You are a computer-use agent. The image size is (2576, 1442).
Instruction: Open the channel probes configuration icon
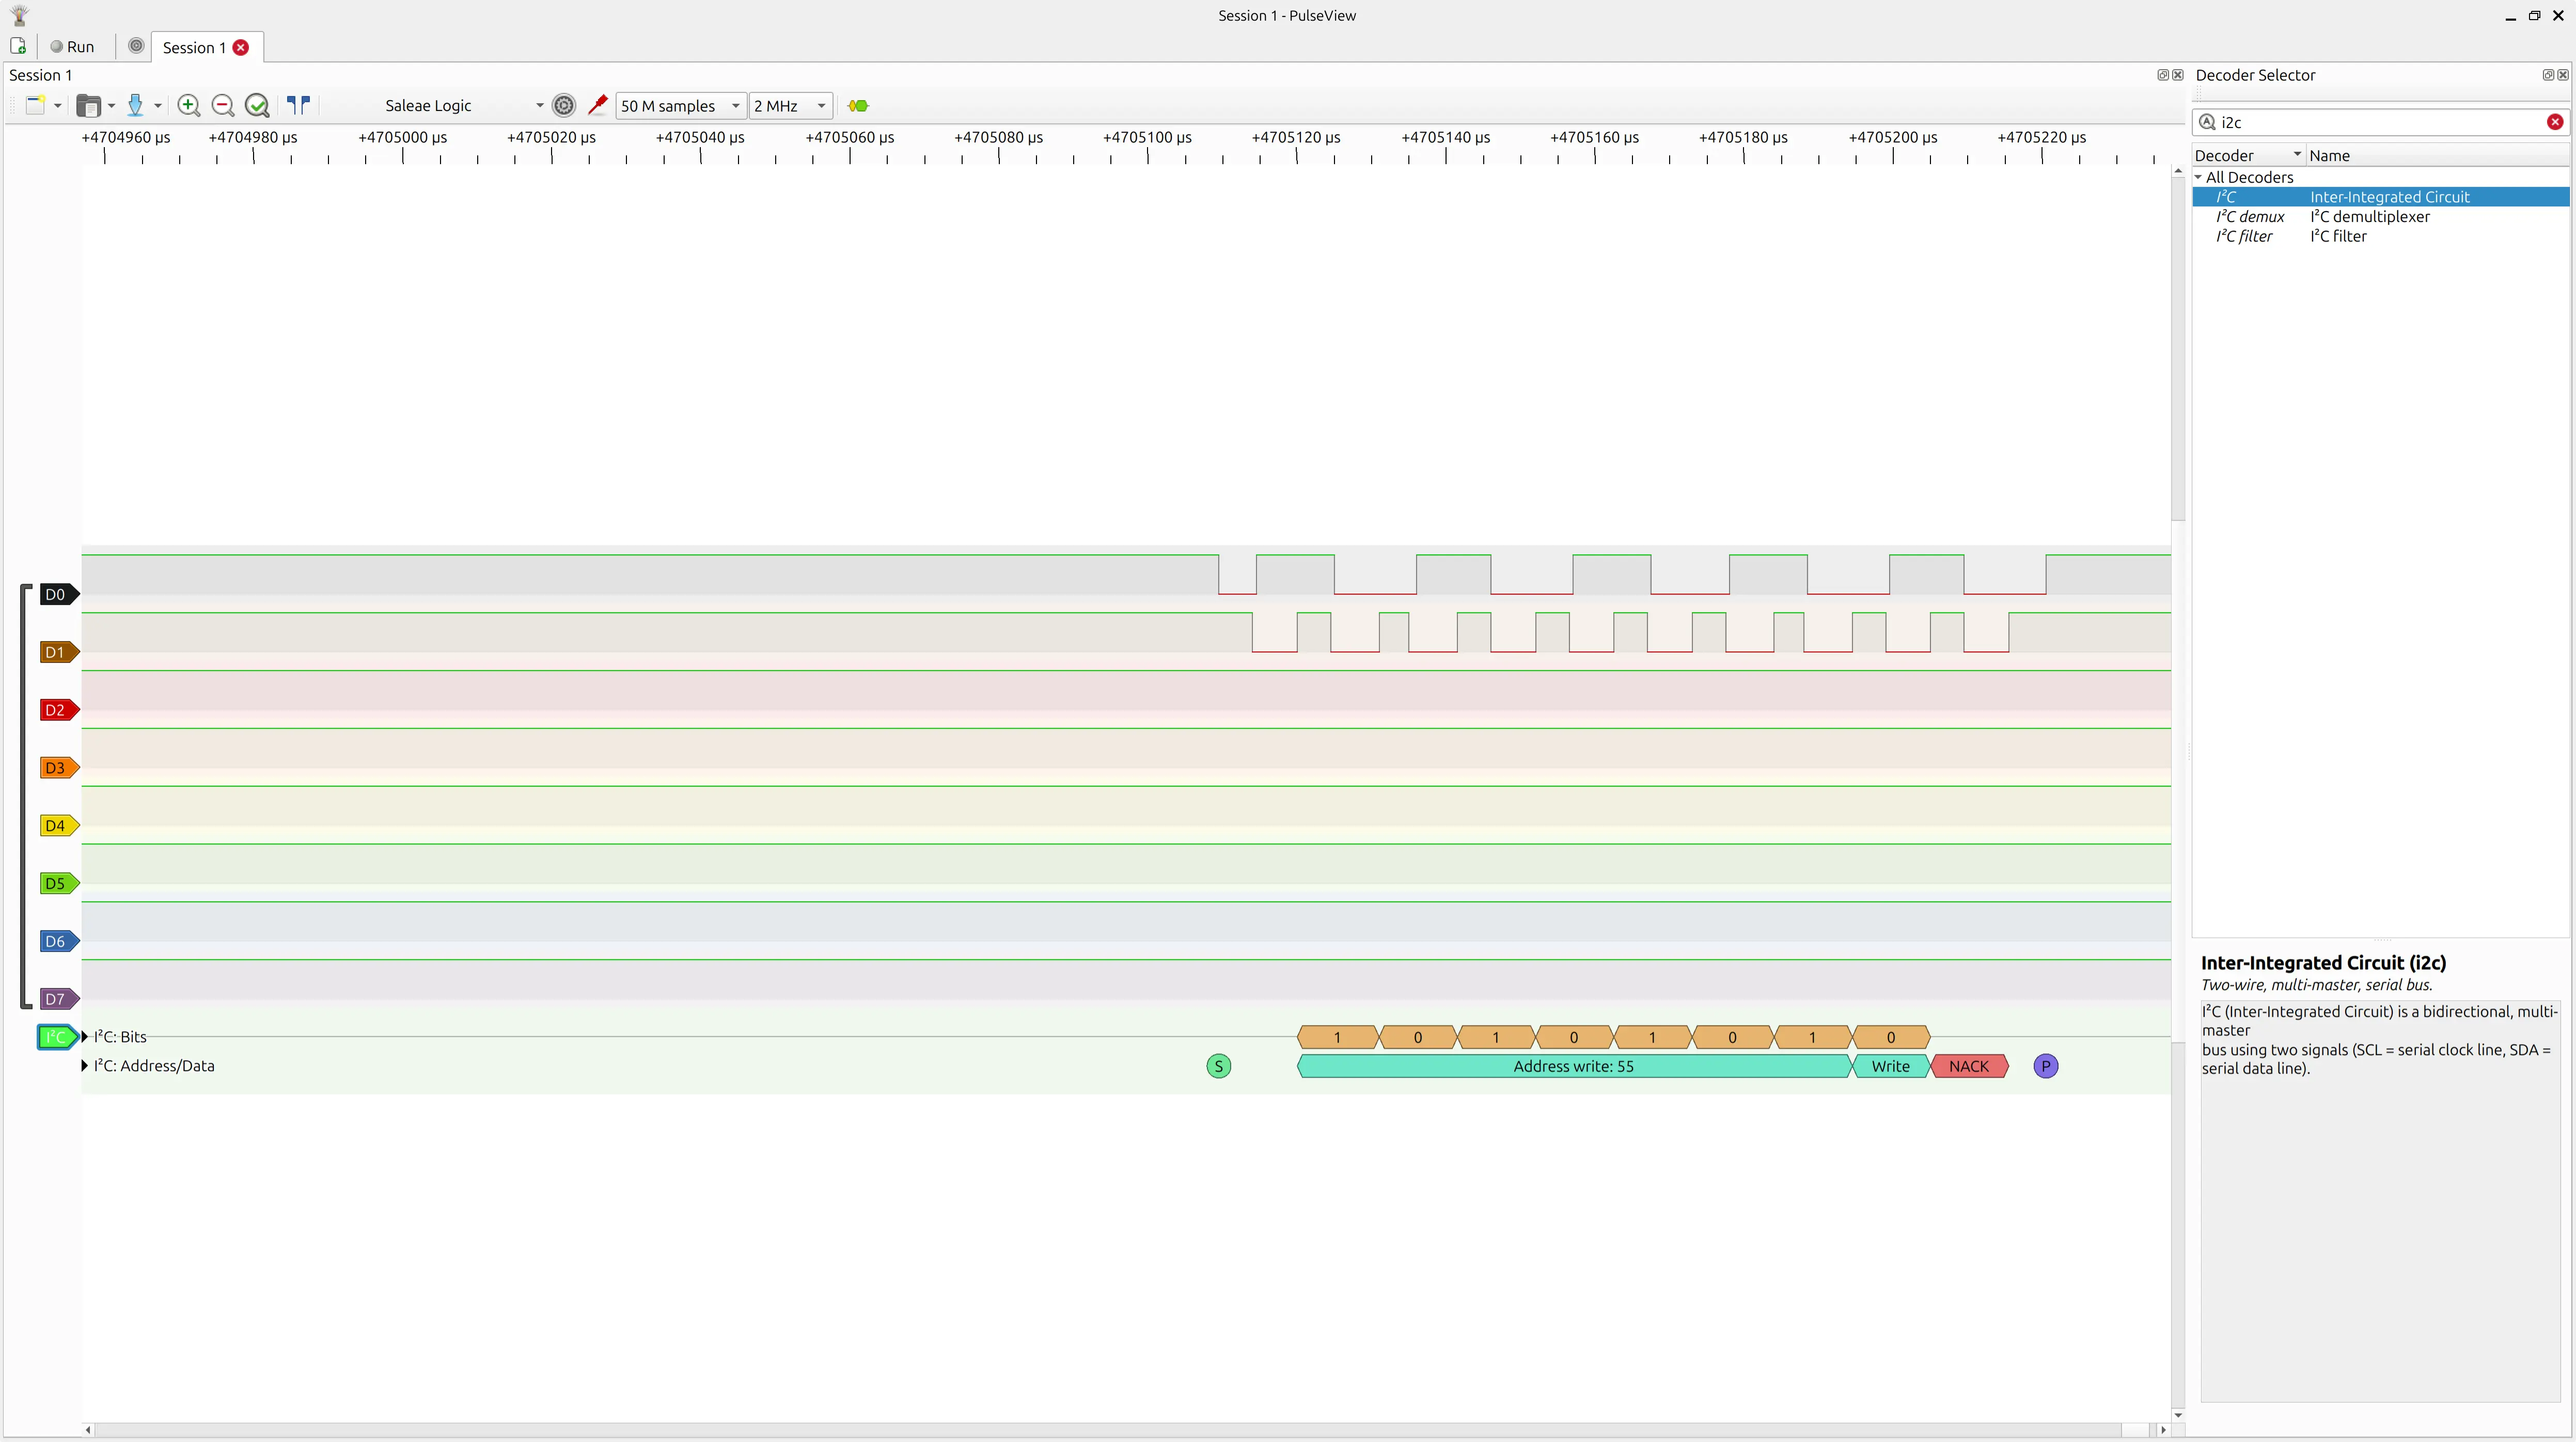click(597, 105)
